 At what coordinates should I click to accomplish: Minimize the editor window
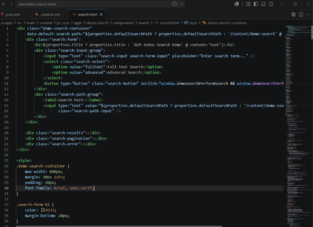coord(282,4)
